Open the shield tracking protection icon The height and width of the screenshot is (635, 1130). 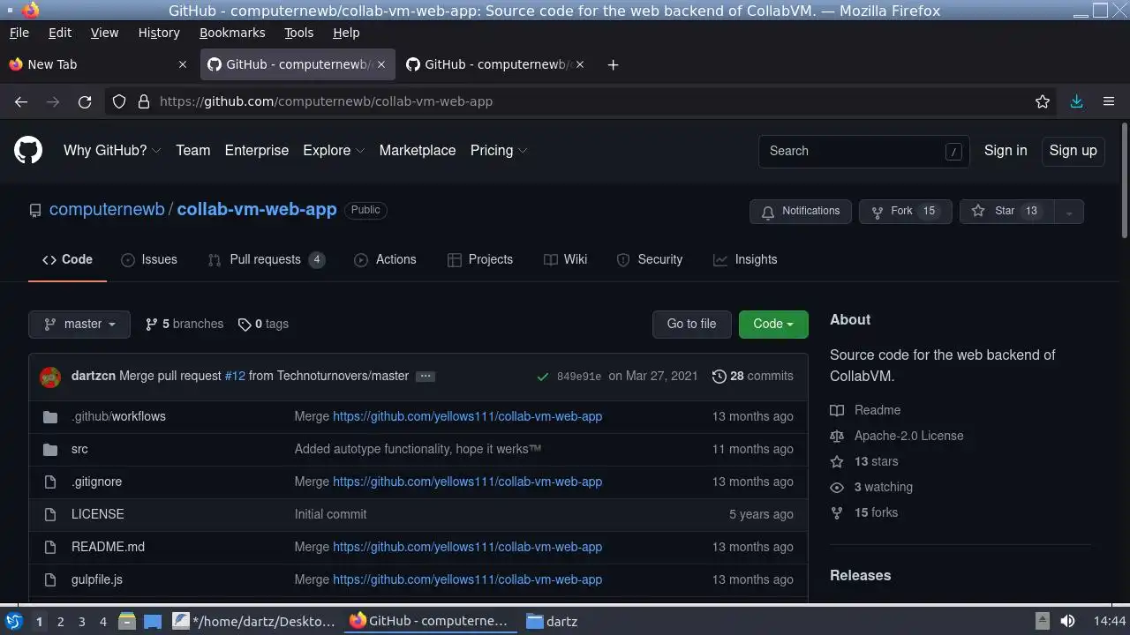[119, 101]
